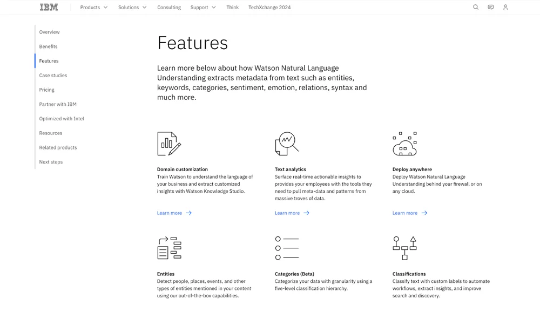Click the Classifications hierarchy icon
Viewport: 540px width, 312px height.
[404, 248]
